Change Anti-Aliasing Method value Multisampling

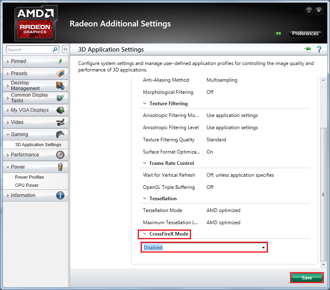(x=222, y=80)
